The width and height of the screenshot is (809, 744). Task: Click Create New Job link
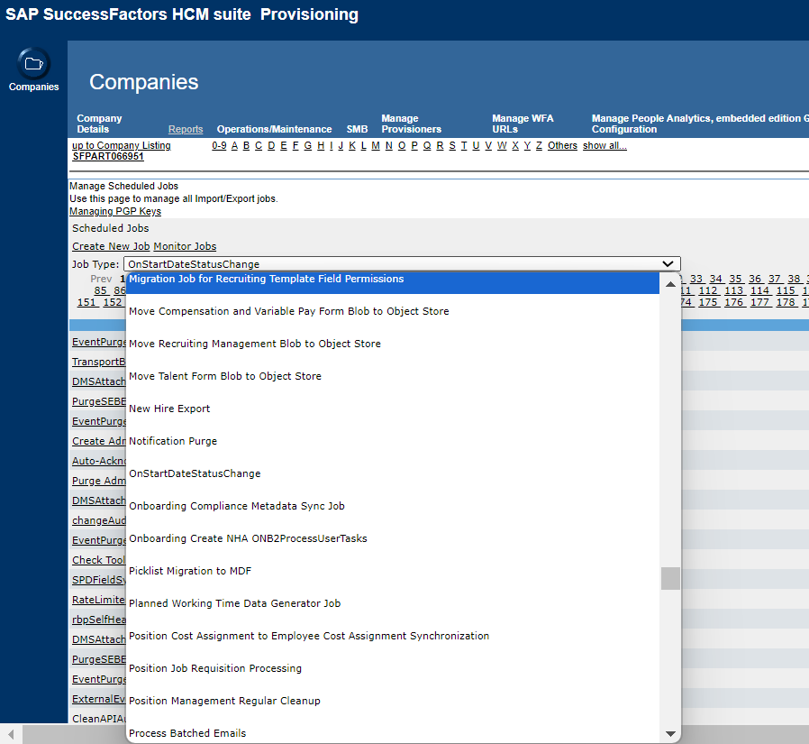pos(111,246)
